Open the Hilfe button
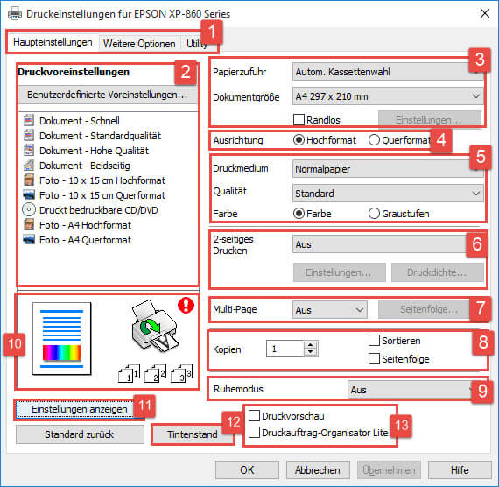 pos(460,470)
